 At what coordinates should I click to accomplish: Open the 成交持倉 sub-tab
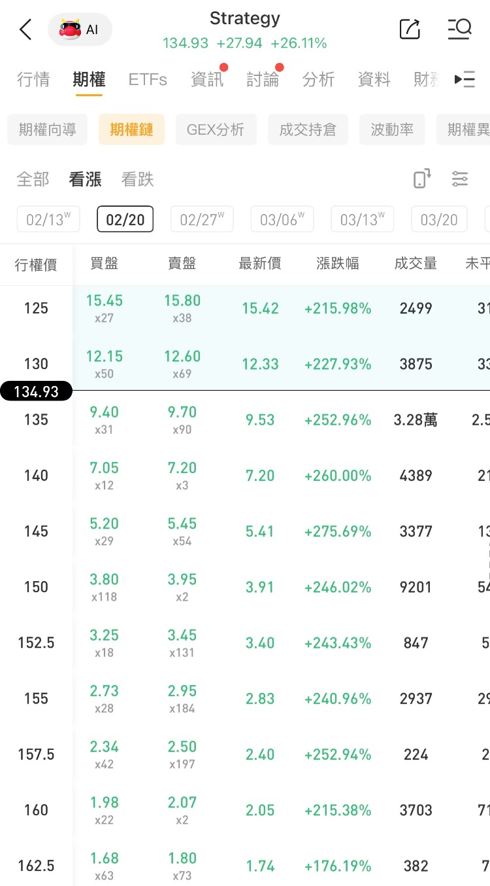pos(308,130)
